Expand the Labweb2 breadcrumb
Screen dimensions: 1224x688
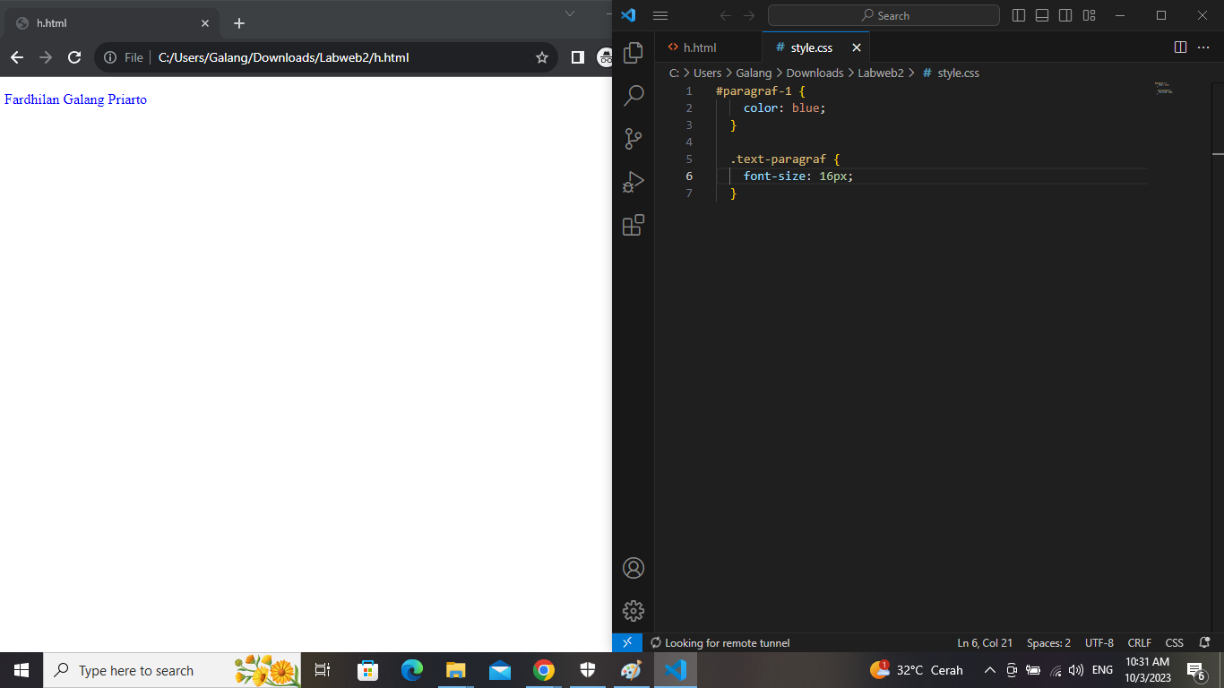[x=880, y=73]
